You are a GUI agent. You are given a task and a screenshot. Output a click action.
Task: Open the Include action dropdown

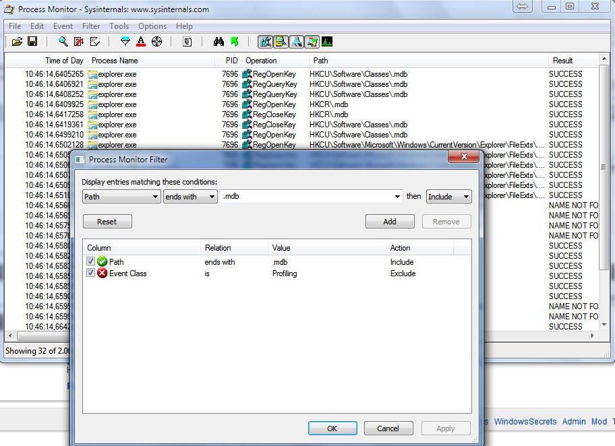[x=448, y=197]
